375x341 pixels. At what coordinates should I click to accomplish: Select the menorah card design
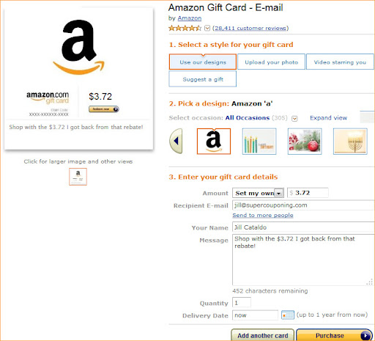(350, 142)
